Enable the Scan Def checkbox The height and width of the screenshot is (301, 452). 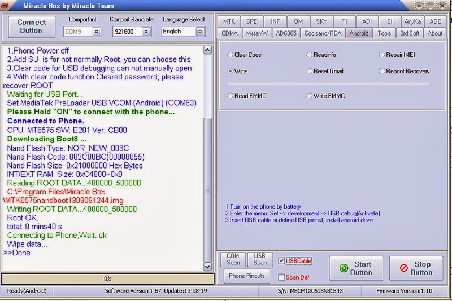[x=281, y=277]
